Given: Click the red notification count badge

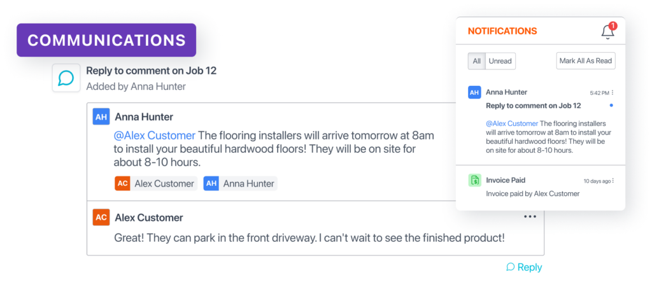Looking at the screenshot, I should (x=612, y=25).
